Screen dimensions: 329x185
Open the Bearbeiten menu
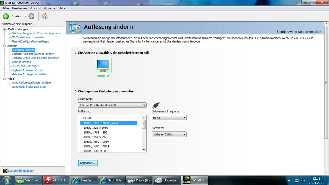(19, 8)
